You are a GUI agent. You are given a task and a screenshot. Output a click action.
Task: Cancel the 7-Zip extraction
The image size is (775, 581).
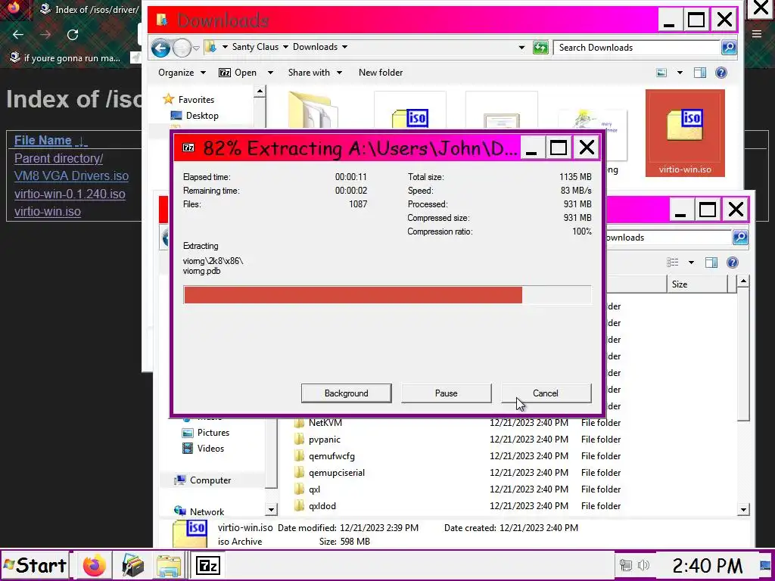click(546, 393)
